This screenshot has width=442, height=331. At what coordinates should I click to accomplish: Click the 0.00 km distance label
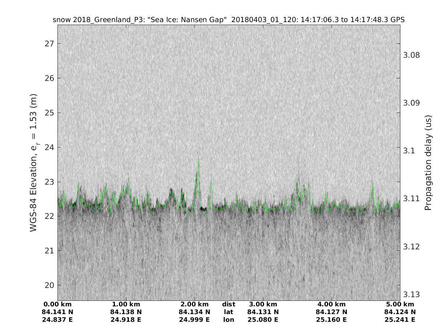57,305
